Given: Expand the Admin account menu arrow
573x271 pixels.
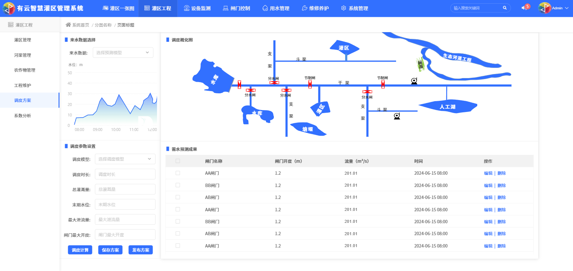Looking at the screenshot, I should tap(566, 8).
